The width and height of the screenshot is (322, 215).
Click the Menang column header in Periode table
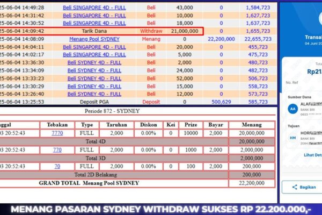click(x=252, y=125)
